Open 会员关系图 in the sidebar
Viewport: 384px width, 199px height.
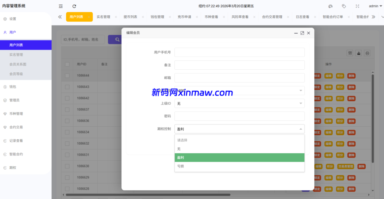18,64
